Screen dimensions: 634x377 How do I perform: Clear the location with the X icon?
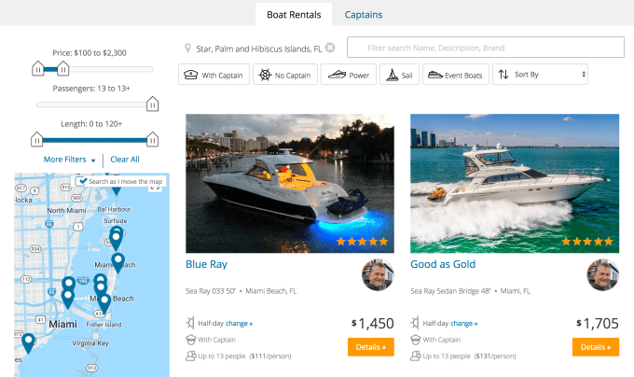pyautogui.click(x=330, y=48)
